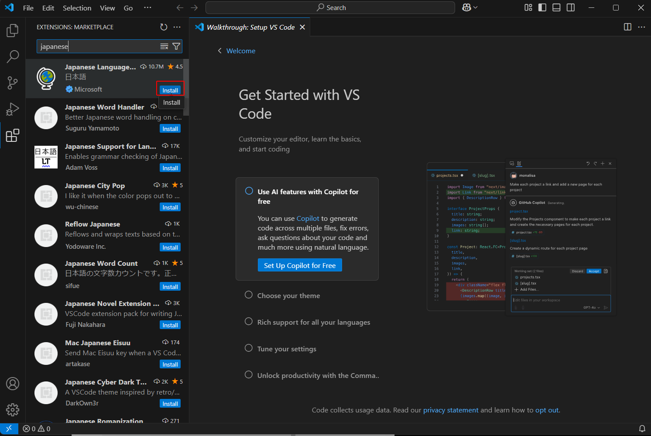Customize layout icon in title bar

[x=528, y=7]
